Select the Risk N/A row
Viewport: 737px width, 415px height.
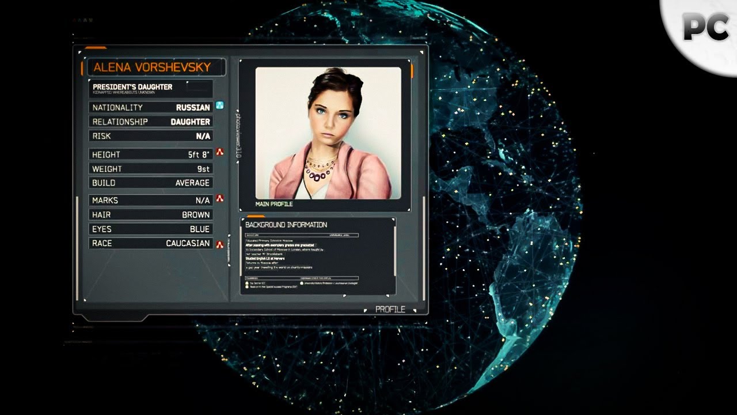tap(151, 136)
